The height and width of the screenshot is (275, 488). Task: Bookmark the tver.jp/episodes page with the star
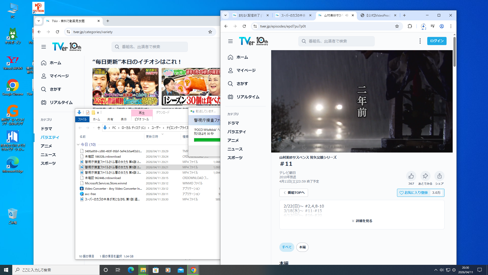[397, 26]
